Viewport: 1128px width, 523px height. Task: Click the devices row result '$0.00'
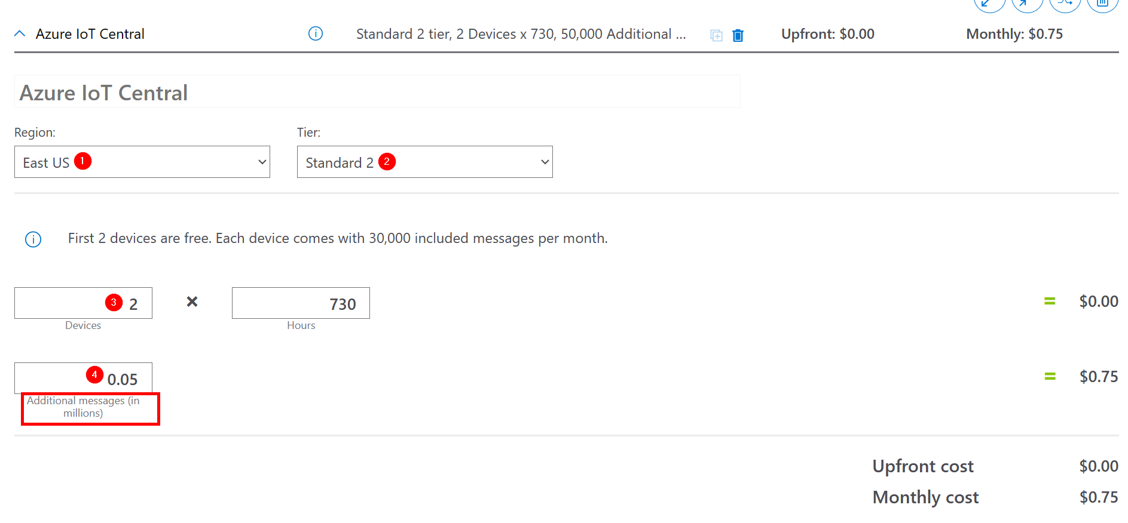(x=1099, y=302)
